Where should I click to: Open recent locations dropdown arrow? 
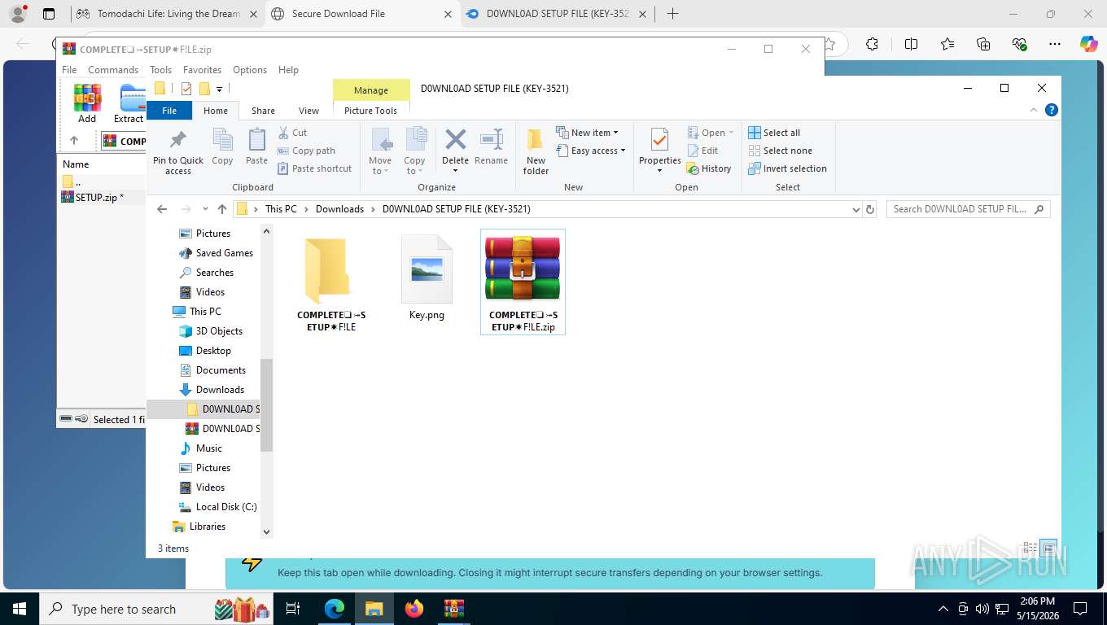tap(205, 209)
